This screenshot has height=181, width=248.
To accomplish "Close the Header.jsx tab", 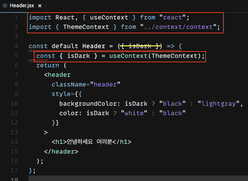I will (x=40, y=6).
